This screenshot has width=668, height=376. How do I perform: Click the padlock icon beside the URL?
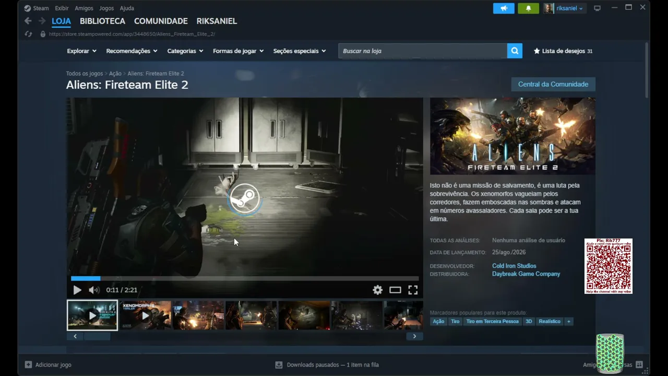tap(43, 34)
